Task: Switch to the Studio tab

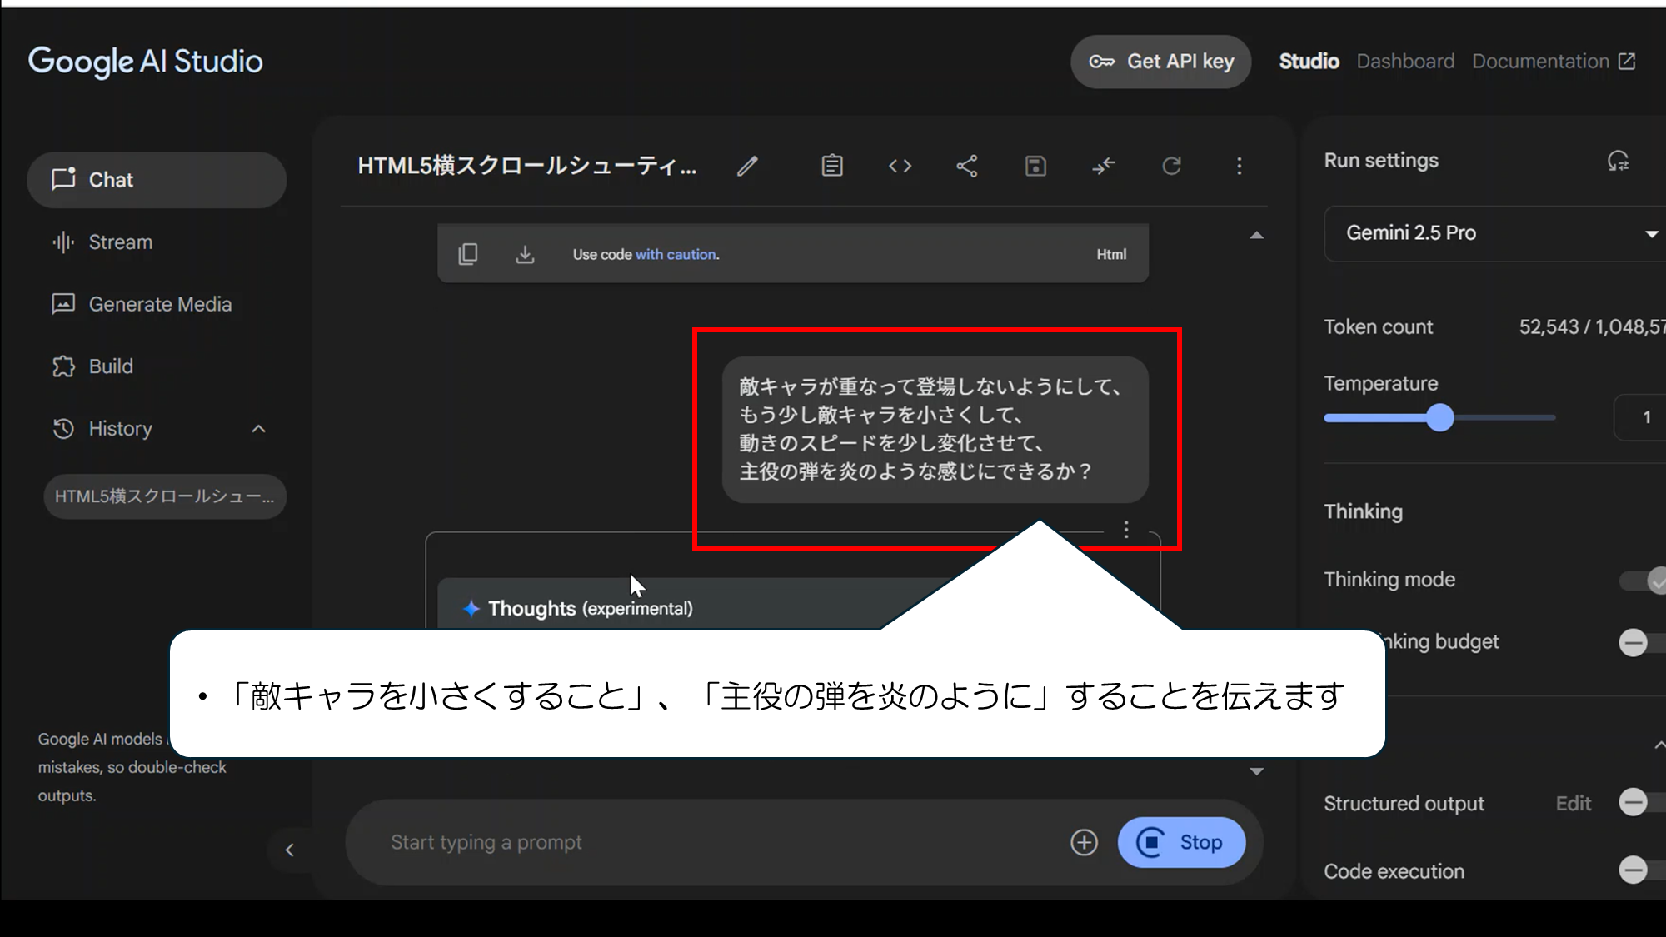Action: [1309, 62]
